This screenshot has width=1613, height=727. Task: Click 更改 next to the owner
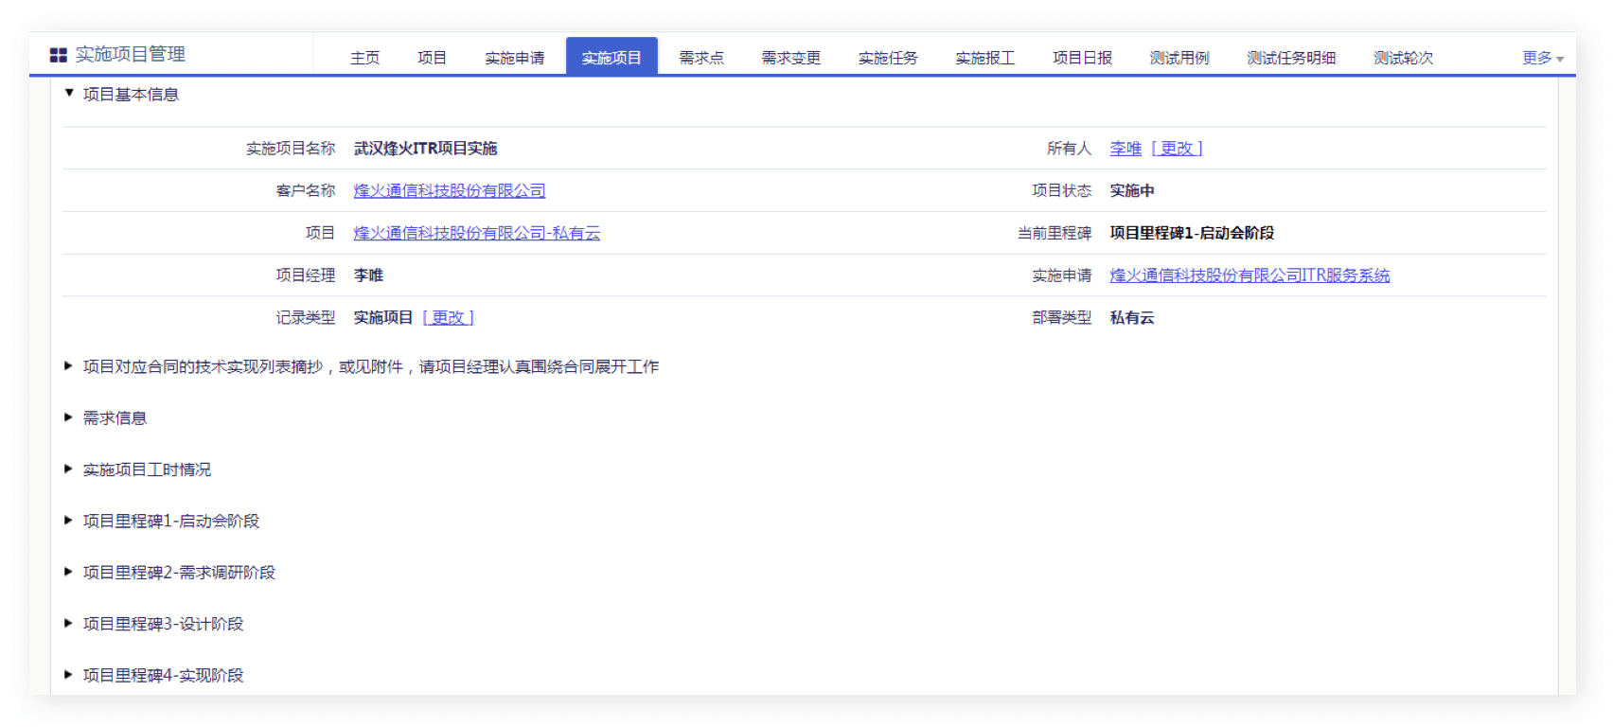(1177, 149)
